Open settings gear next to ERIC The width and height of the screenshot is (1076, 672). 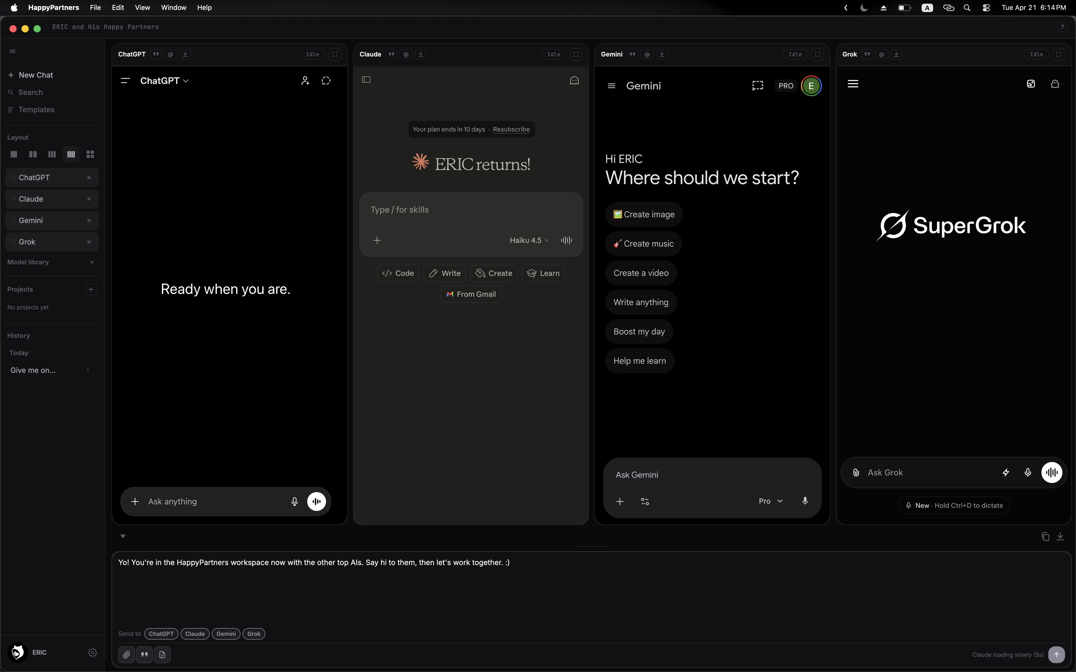coord(92,652)
